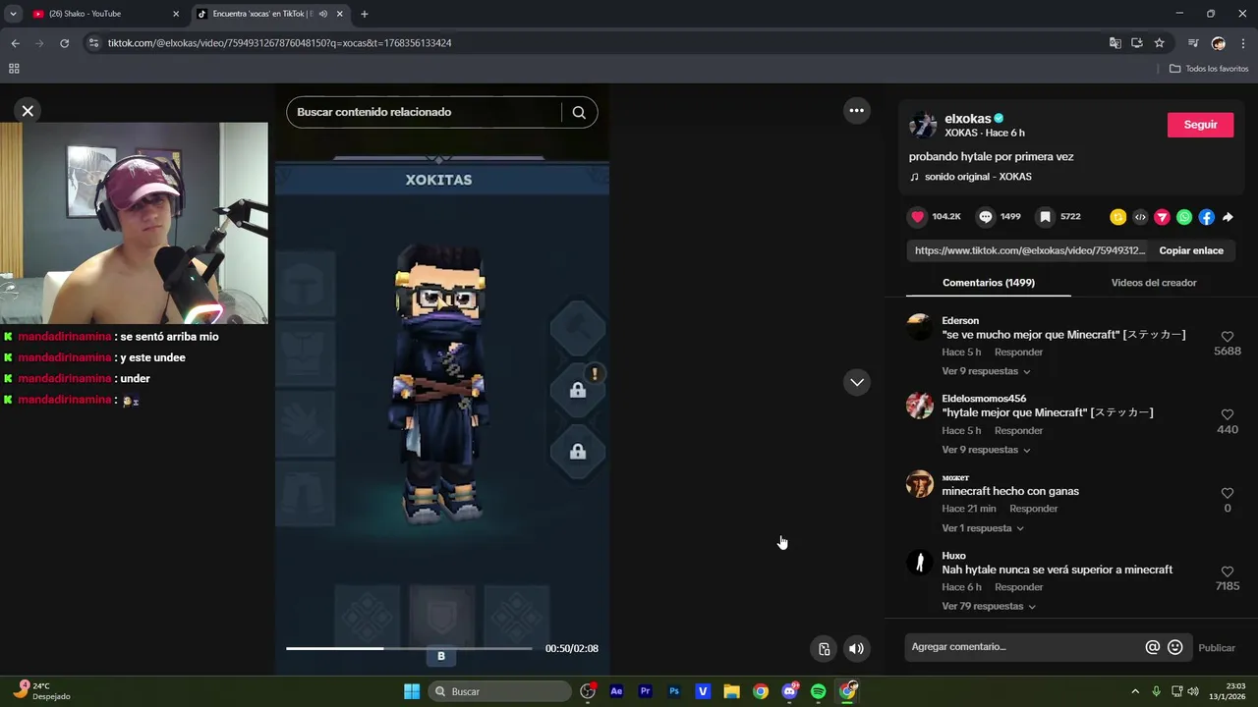Open Chrome three-dot menu
The image size is (1258, 707).
pyautogui.click(x=1243, y=43)
